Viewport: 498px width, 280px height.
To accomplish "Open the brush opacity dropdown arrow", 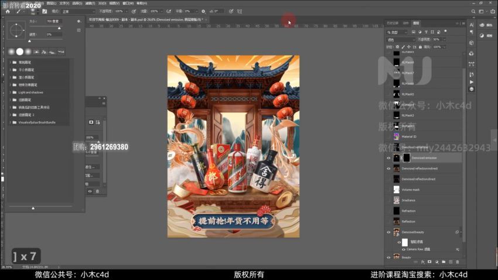I will click(127, 12).
